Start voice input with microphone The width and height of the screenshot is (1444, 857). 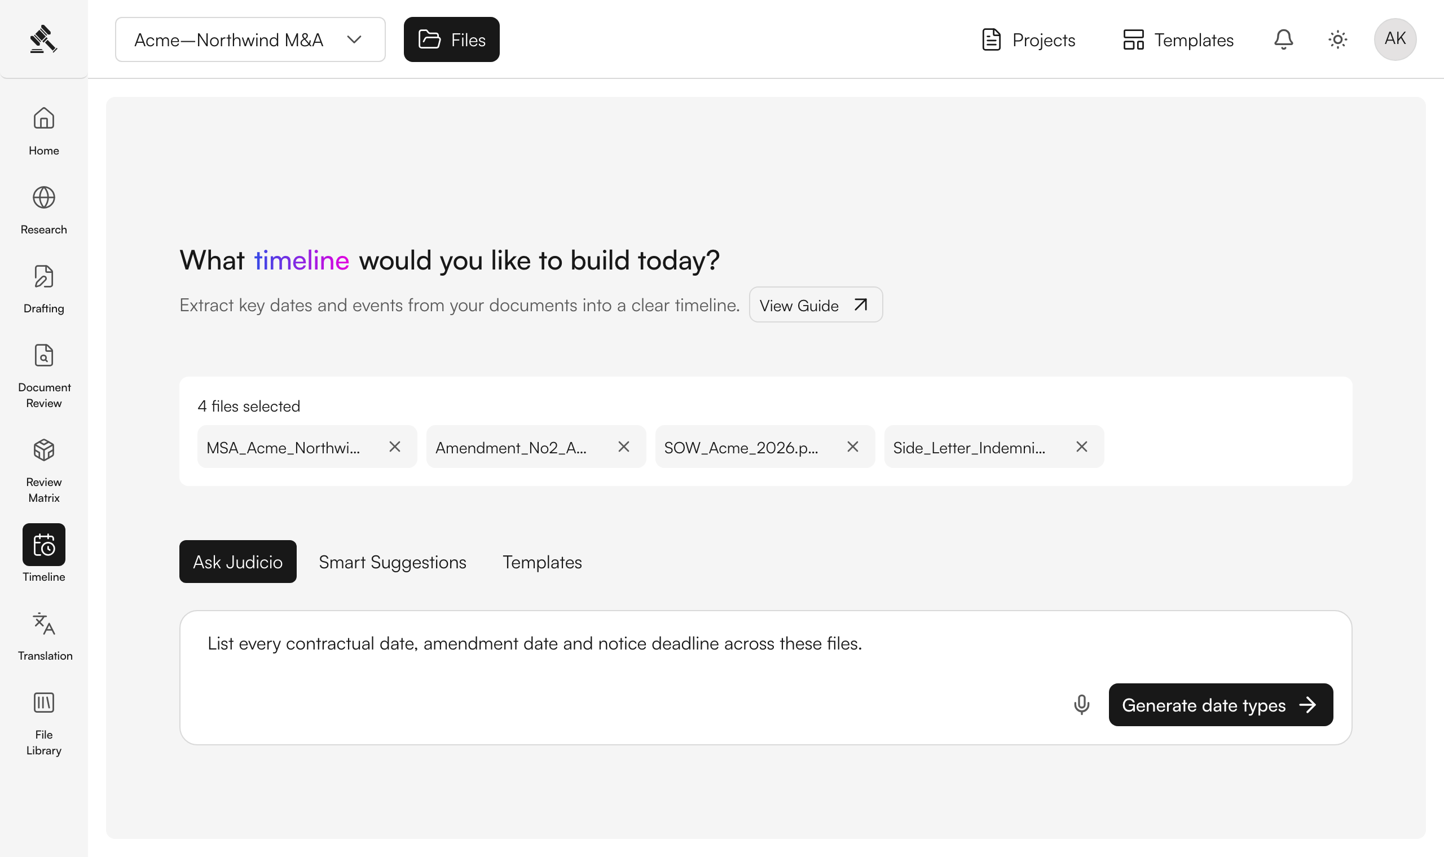(x=1082, y=705)
